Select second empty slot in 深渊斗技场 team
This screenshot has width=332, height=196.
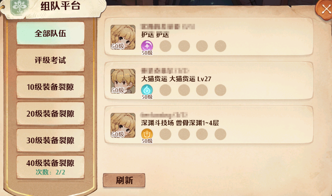coord(184,134)
